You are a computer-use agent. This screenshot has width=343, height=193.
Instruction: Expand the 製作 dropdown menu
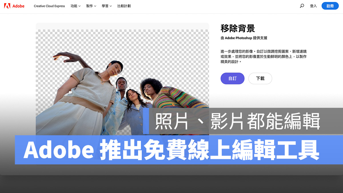click(x=91, y=6)
